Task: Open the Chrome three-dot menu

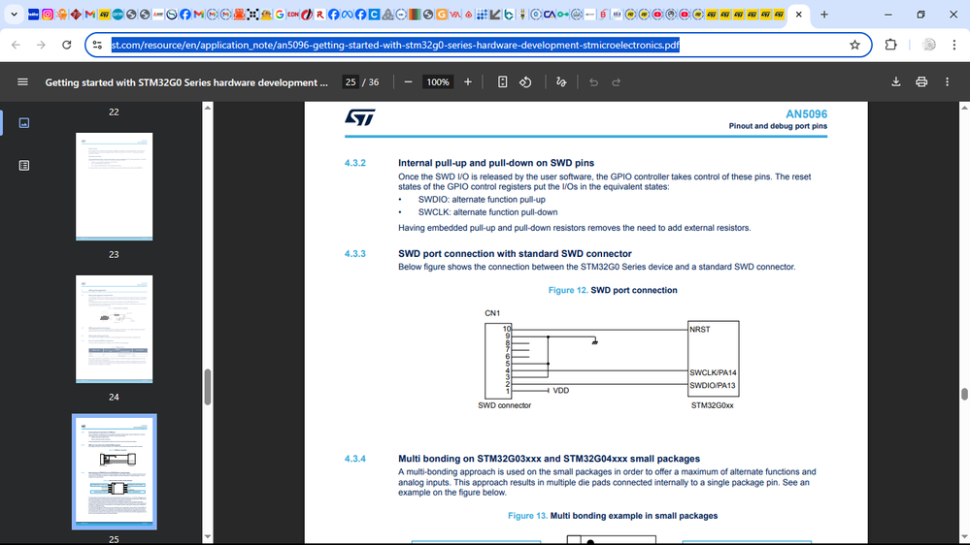Action: point(954,45)
